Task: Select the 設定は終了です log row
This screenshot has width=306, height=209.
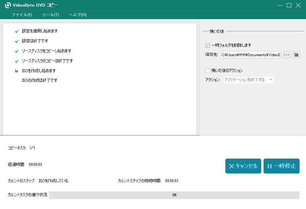Action: click(x=35, y=41)
